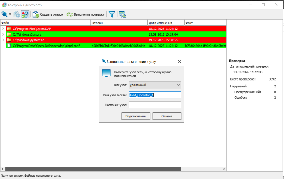The width and height of the screenshot is (284, 179).
Task: Click the Предупреждений label
Action: tap(248, 92)
